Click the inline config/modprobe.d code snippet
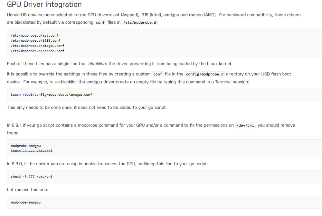The image size is (322, 216). coord(204,74)
